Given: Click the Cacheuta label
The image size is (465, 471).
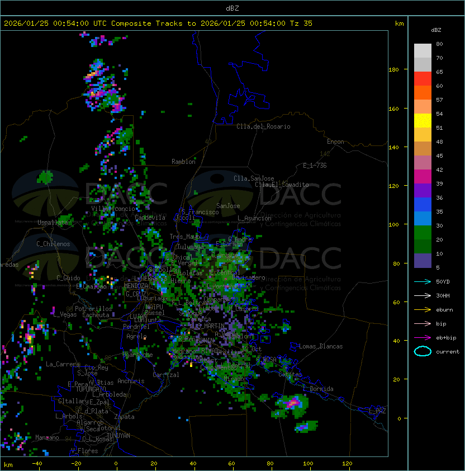Looking at the screenshot, I should coord(96,315).
